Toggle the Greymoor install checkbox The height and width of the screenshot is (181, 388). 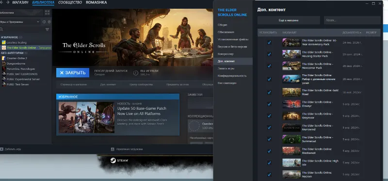[x=269, y=115]
